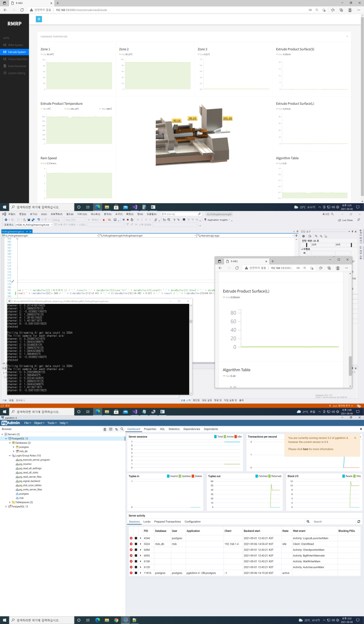The image size is (364, 624).
Task: Open Failure Detection in R-MES sidebar
Action: click(15, 59)
